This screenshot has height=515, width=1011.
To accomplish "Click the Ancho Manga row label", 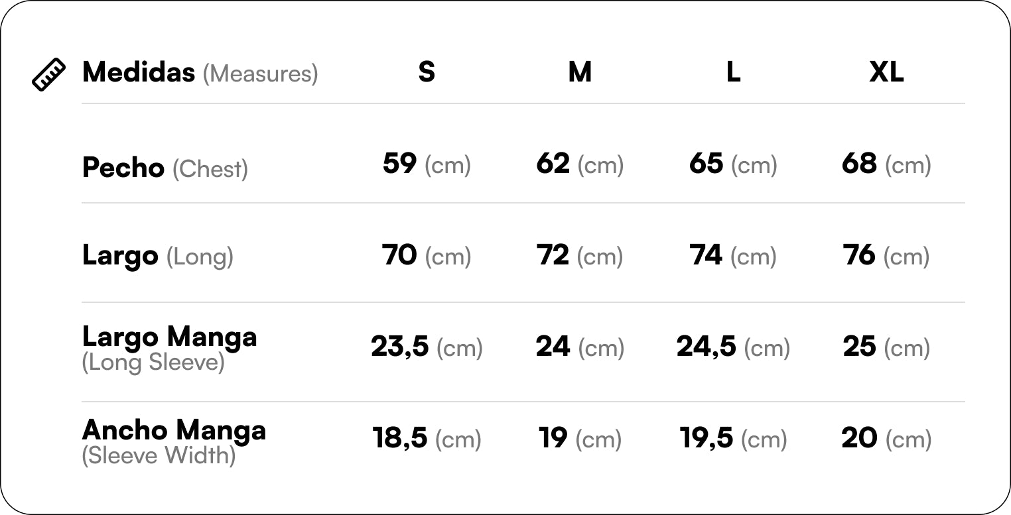I will pyautogui.click(x=173, y=440).
